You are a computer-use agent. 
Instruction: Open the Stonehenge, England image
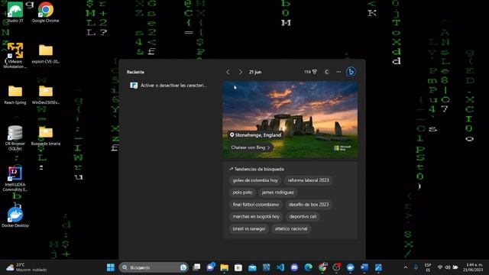tap(290, 120)
